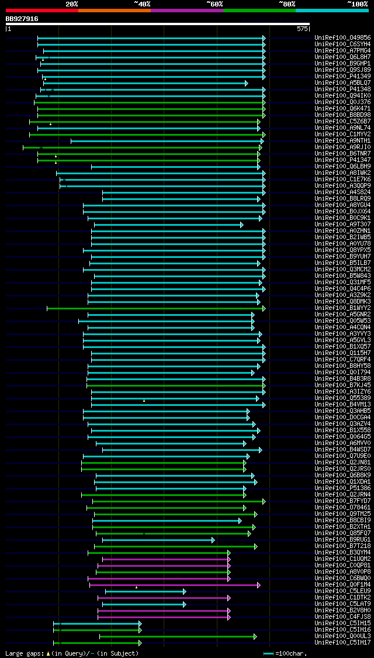Image resolution: width=374 pixels, height=658 pixels.
Task: Select the UniRef100_Q31MF5 label
Action: [342, 283]
